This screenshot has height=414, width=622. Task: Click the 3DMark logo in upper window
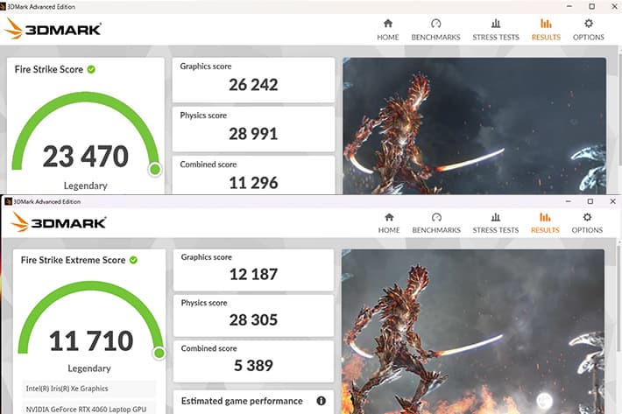(x=53, y=29)
